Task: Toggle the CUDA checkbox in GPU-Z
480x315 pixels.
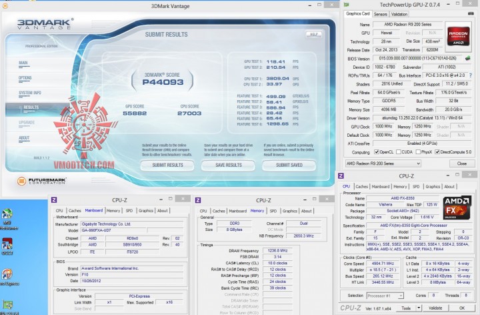Action: click(398, 152)
